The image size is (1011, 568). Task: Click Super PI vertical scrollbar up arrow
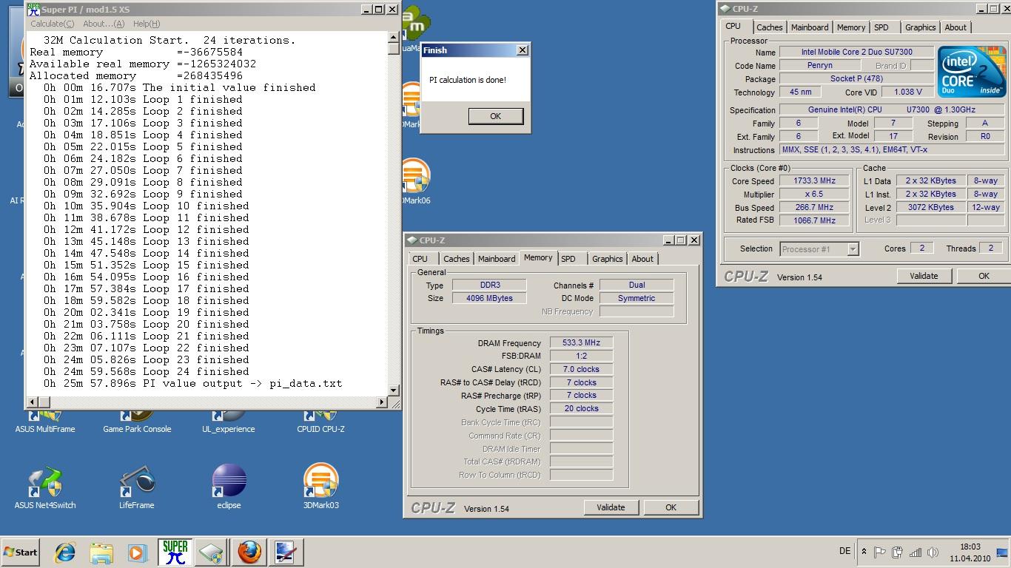click(393, 38)
